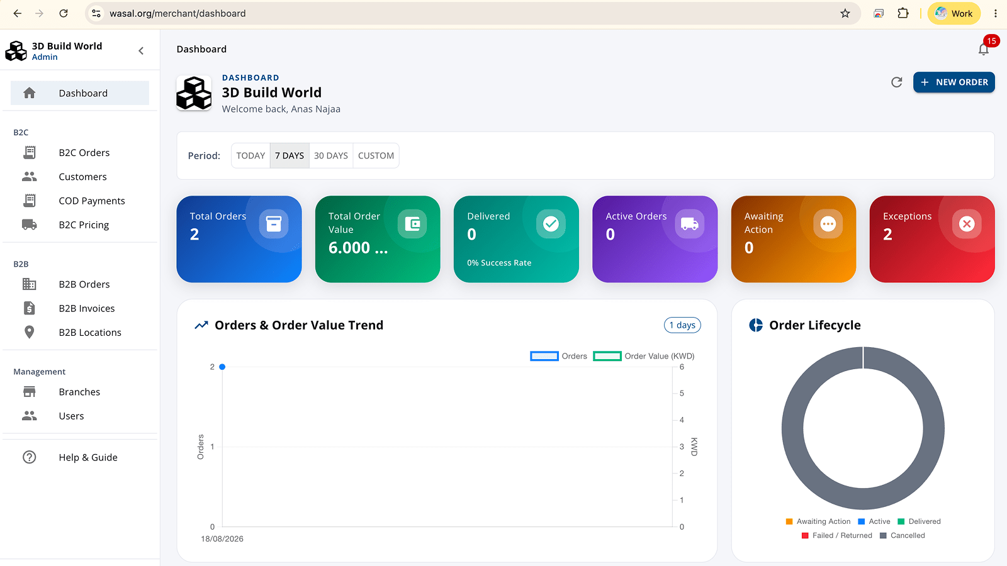Click the B2B Locations pin icon
The width and height of the screenshot is (1007, 566).
(30, 332)
